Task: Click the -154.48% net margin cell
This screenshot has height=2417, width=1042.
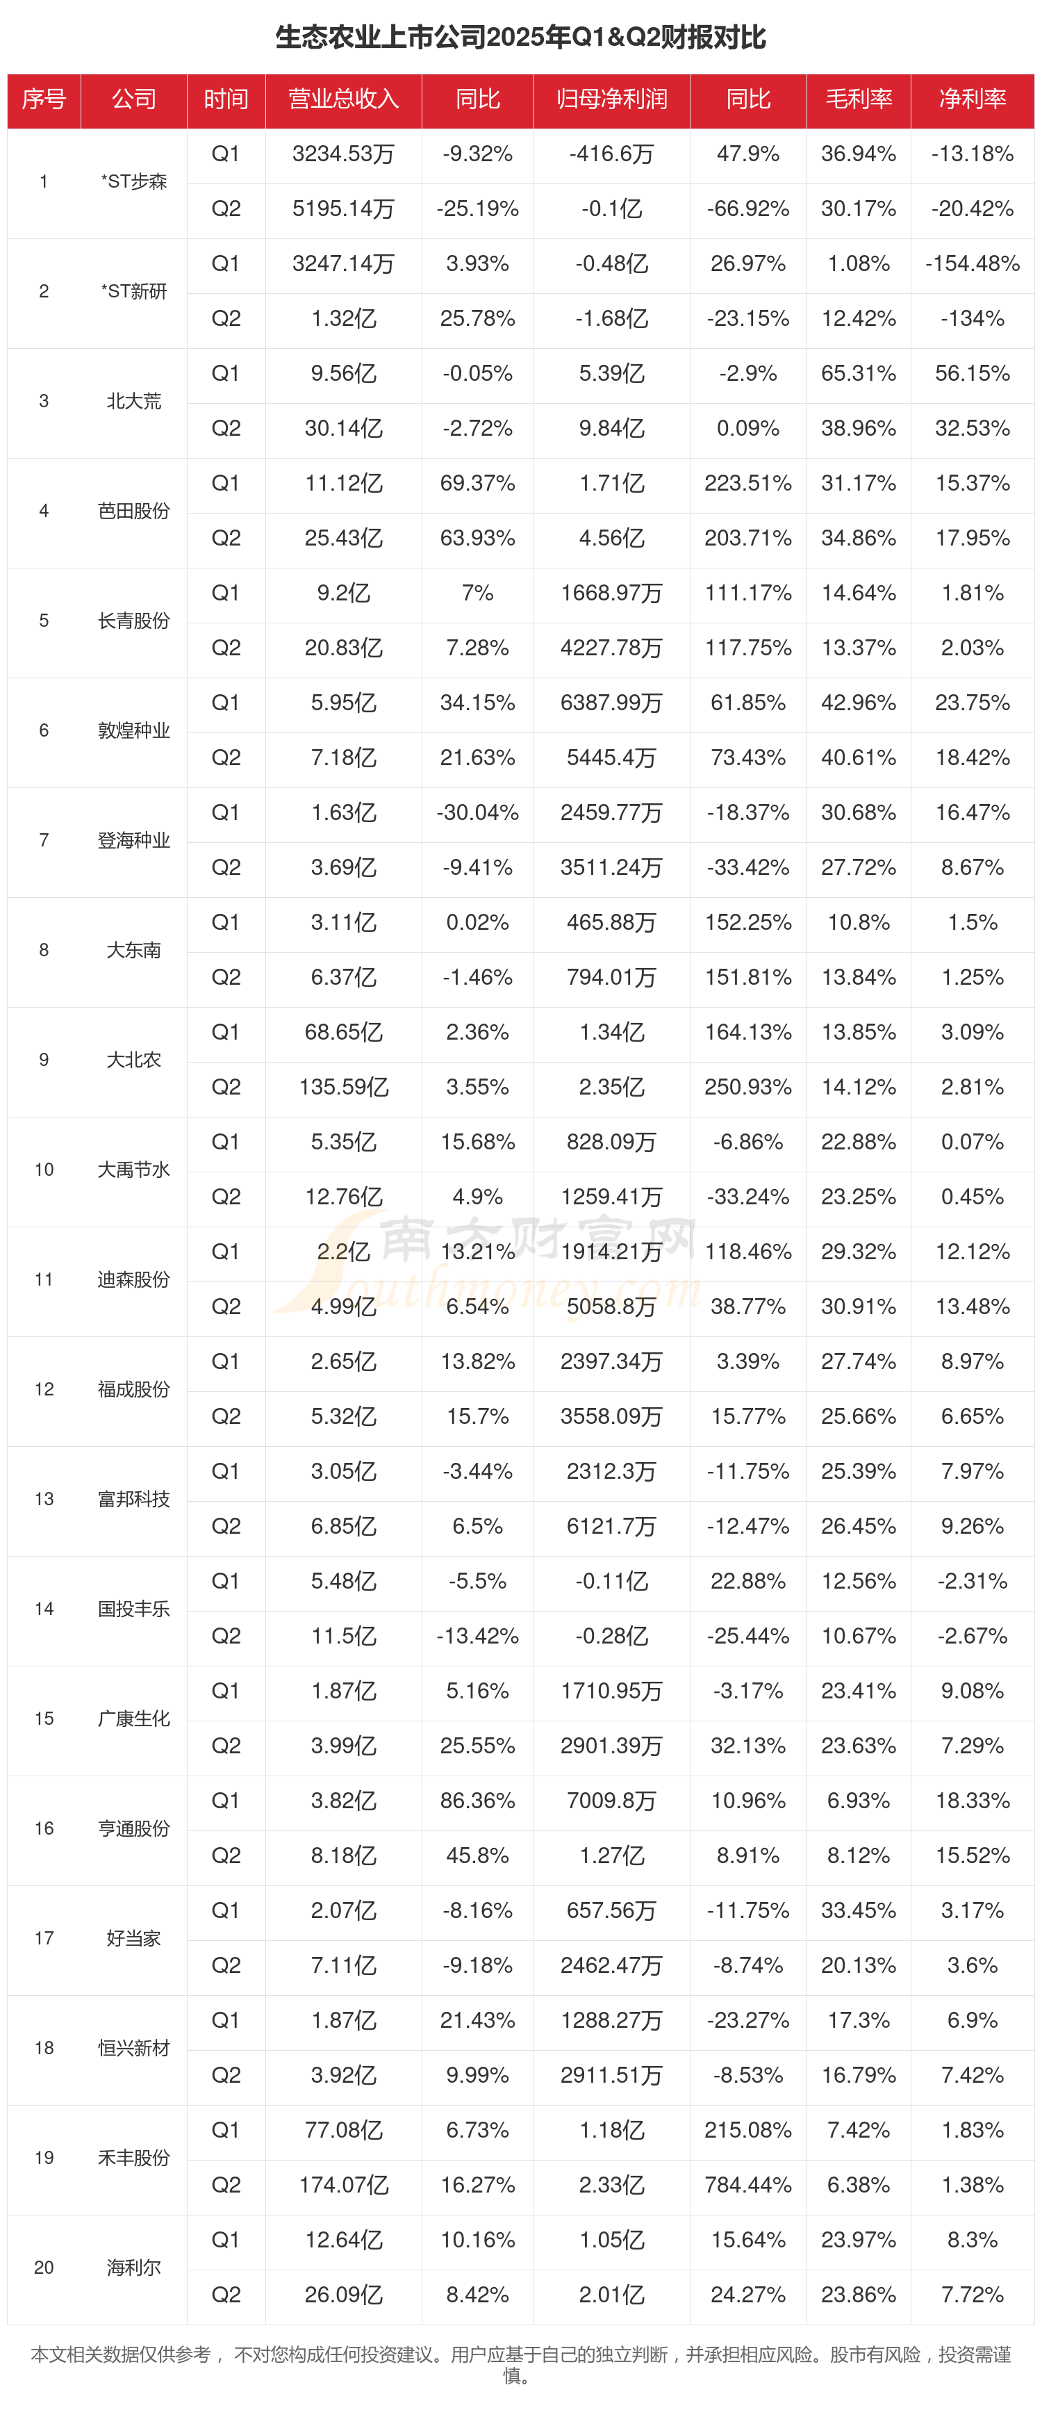Action: click(x=972, y=263)
